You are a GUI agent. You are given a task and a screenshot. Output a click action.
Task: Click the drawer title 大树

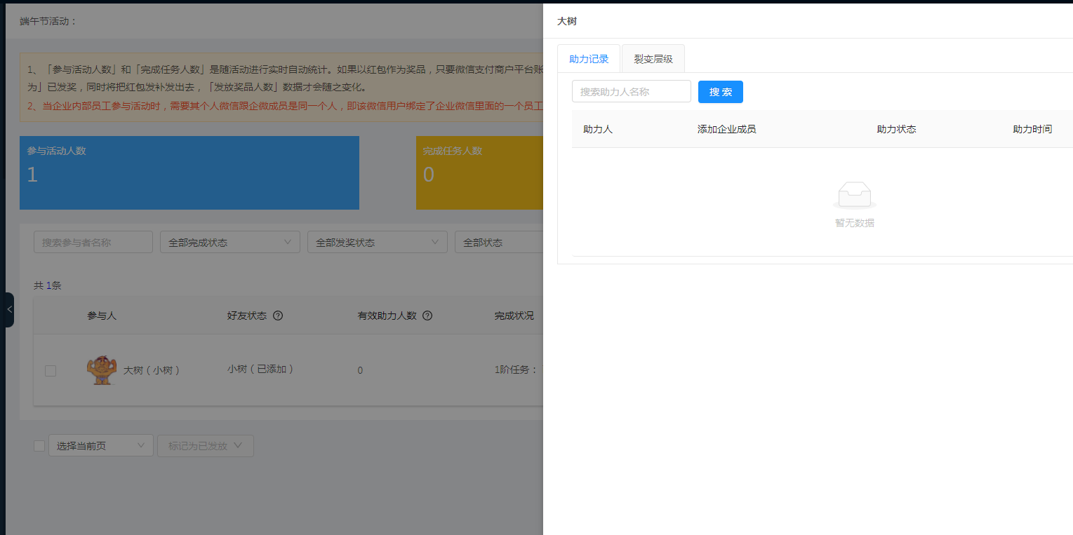(567, 21)
